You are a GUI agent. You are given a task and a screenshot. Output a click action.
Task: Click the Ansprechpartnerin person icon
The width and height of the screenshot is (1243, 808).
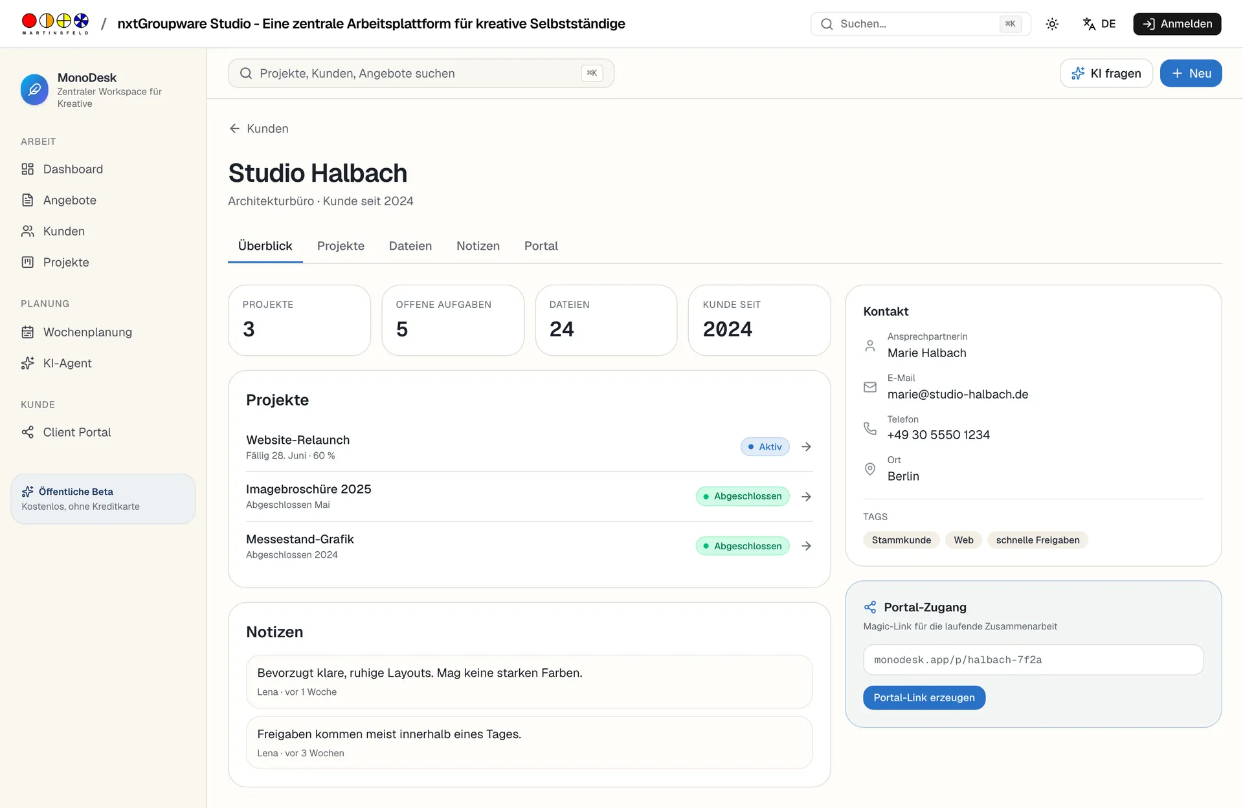[x=870, y=345]
